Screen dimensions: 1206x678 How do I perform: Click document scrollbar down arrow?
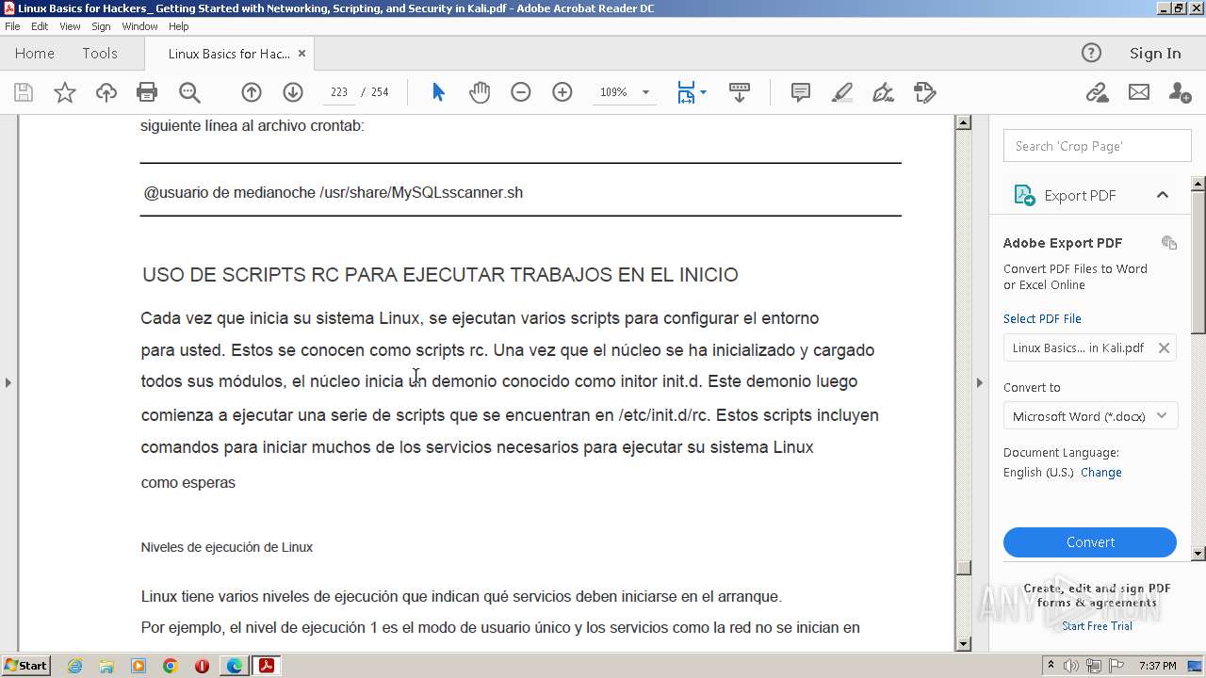[963, 644]
